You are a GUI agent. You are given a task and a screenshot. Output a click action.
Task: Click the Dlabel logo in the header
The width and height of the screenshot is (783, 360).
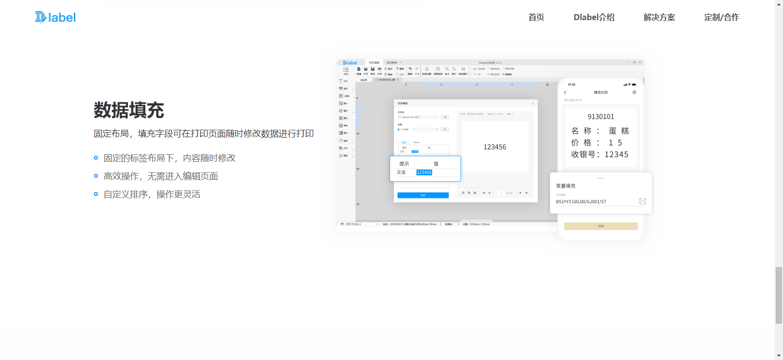[x=55, y=17]
